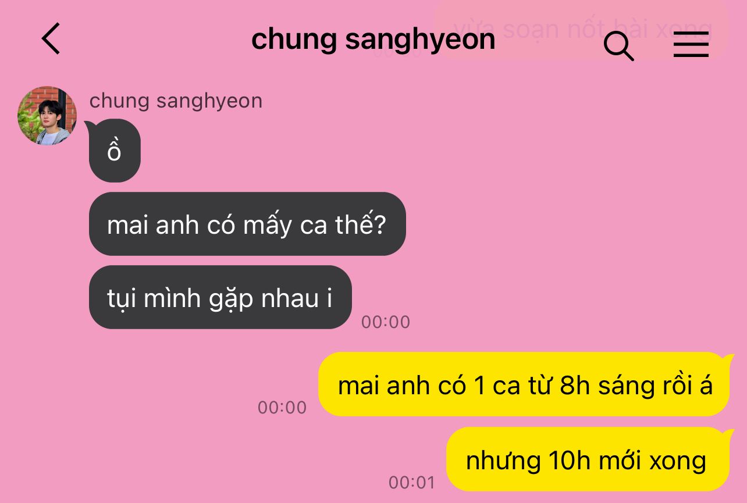This screenshot has height=503, width=747.
Task: Tap the chat title 'chung sanghyeon' in header
Action: coord(373,40)
